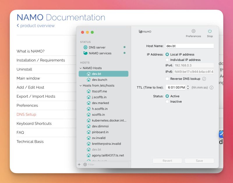Enable the Reverse DNS lookup checkbox
The height and width of the screenshot is (183, 233).
click(x=167, y=79)
